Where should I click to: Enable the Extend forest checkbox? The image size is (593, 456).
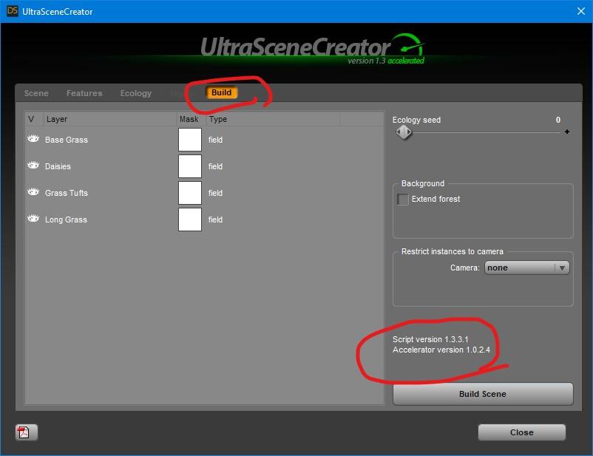tap(403, 200)
